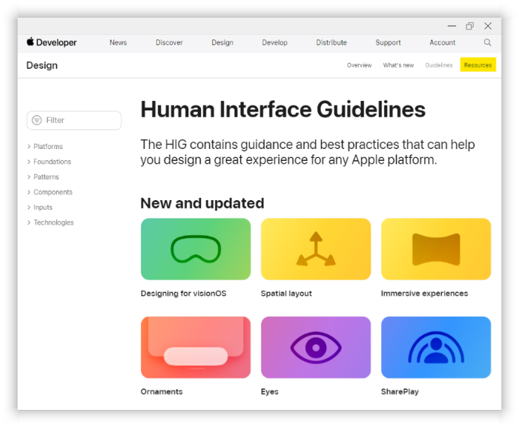Open the Platforms sidebar item
519x427 pixels.
(48, 146)
